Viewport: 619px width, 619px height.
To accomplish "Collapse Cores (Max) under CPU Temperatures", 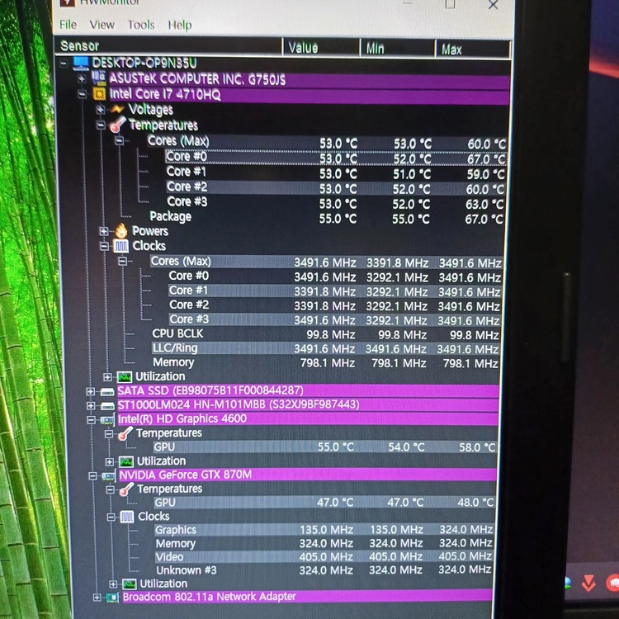I will pos(119,140).
